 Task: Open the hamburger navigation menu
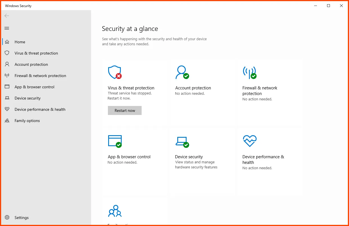pyautogui.click(x=7, y=28)
